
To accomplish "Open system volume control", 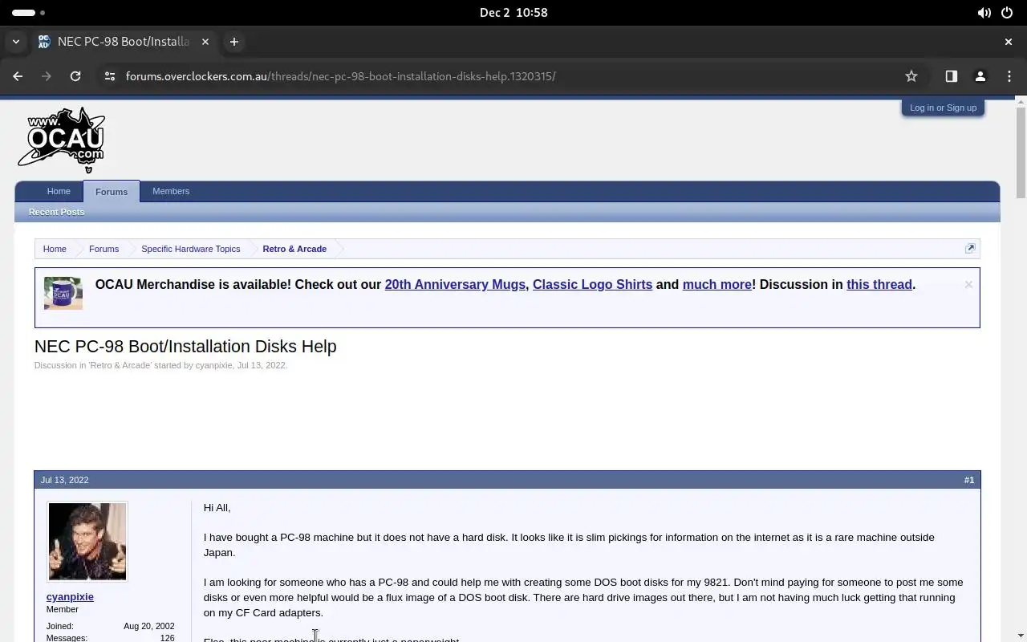I will (x=984, y=13).
